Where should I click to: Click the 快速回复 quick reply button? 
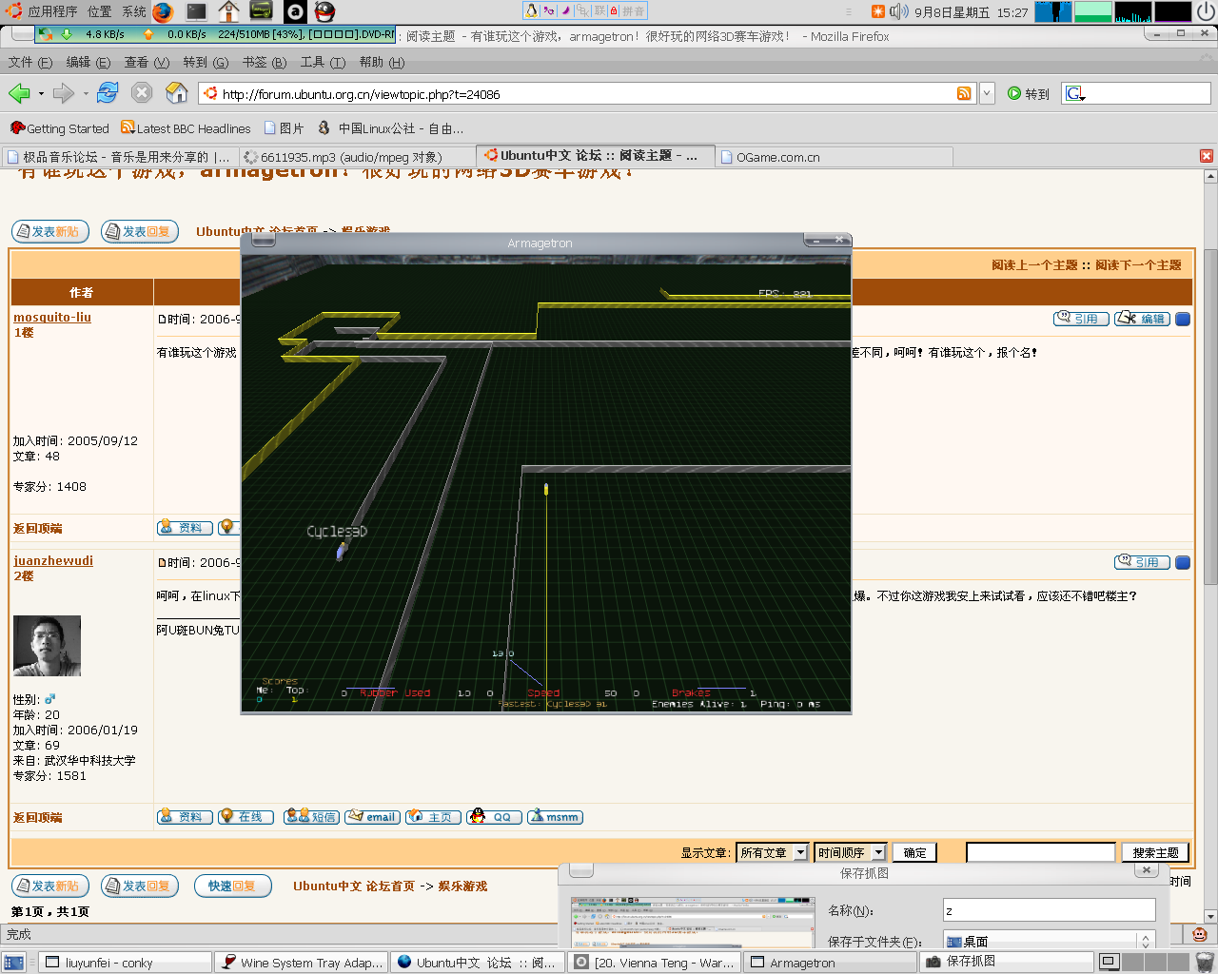click(233, 886)
